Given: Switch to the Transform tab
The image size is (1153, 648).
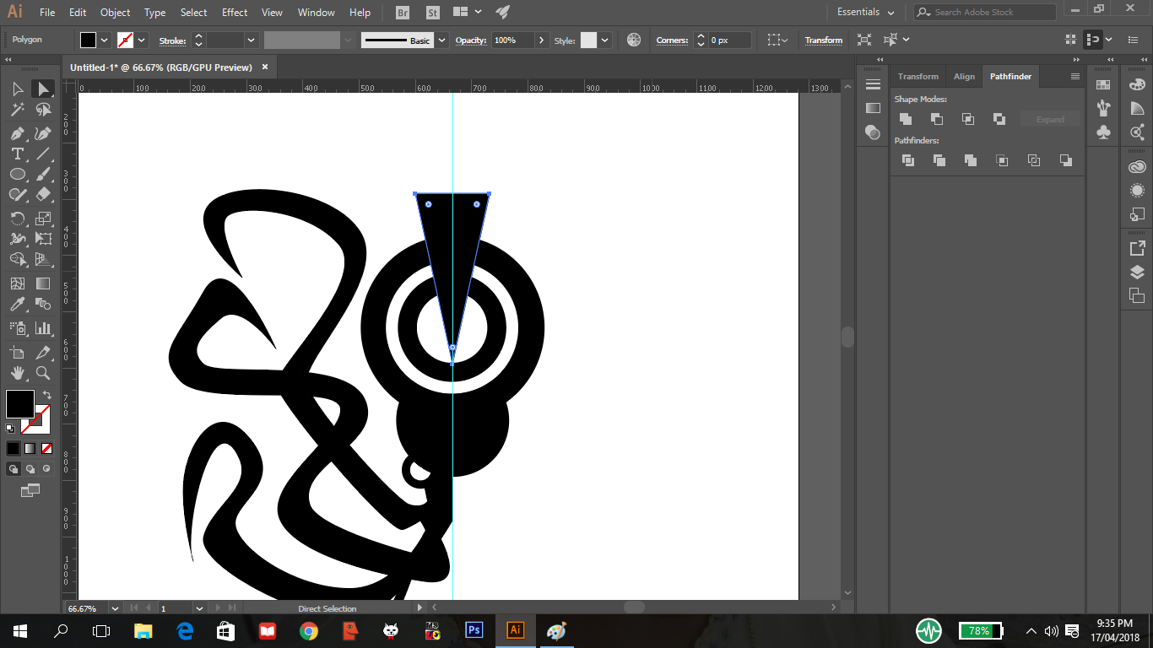Looking at the screenshot, I should pyautogui.click(x=918, y=76).
